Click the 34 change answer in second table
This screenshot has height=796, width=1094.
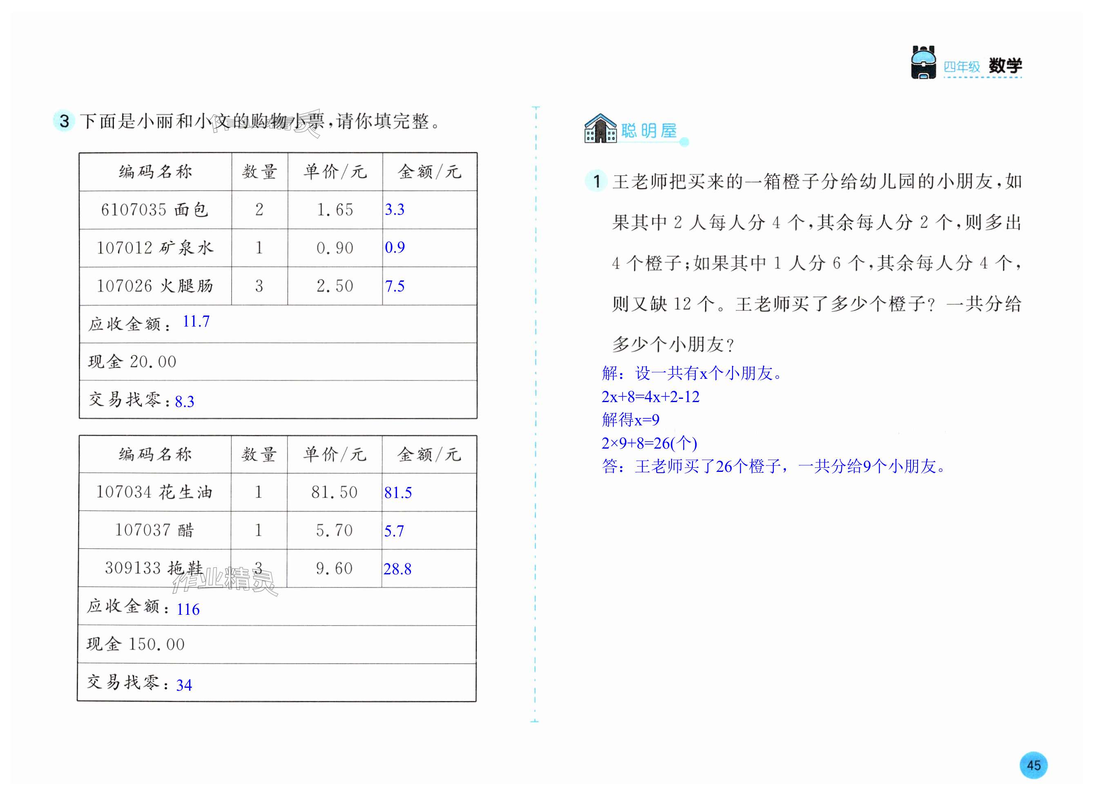[x=184, y=685]
